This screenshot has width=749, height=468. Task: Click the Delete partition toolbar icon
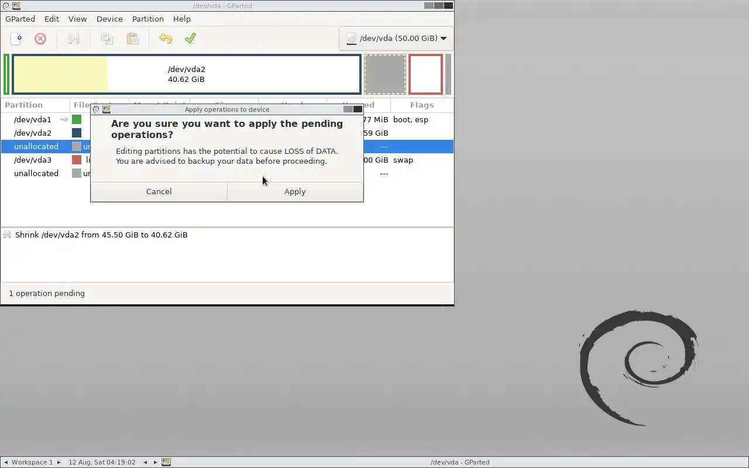click(x=40, y=39)
